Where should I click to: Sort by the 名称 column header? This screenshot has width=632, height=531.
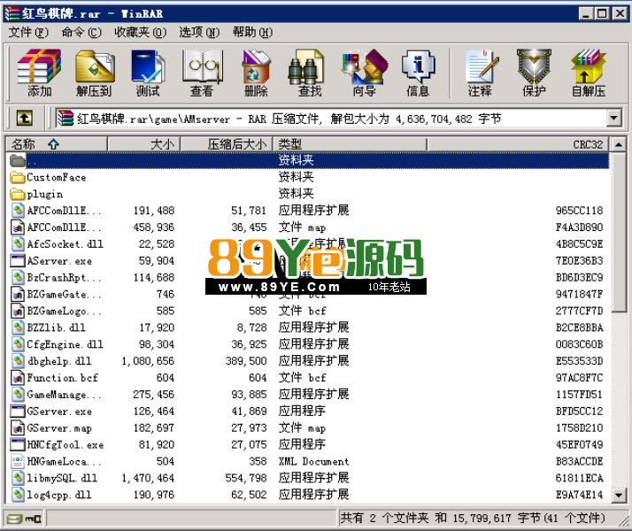click(57, 144)
